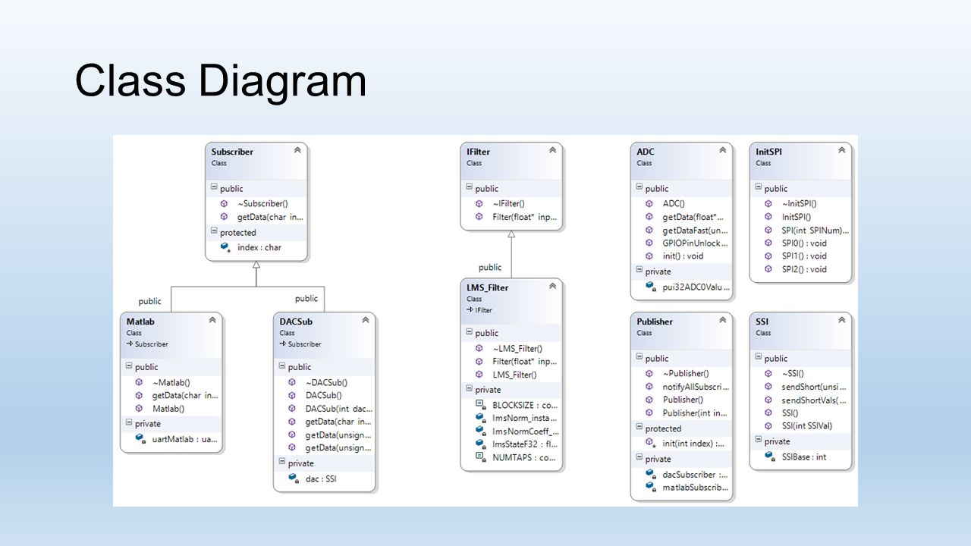Collapse the protected section in Subscriber

(x=214, y=232)
